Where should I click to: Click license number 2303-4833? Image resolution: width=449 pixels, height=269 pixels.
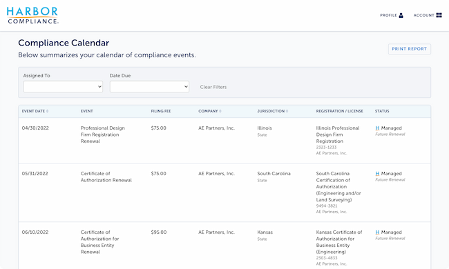pyautogui.click(x=327, y=258)
